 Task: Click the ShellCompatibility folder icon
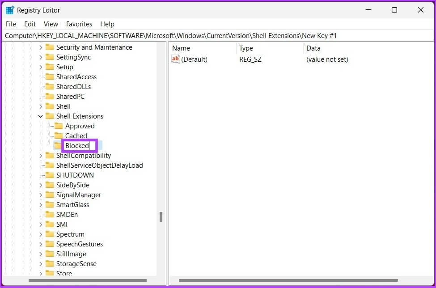(50, 155)
